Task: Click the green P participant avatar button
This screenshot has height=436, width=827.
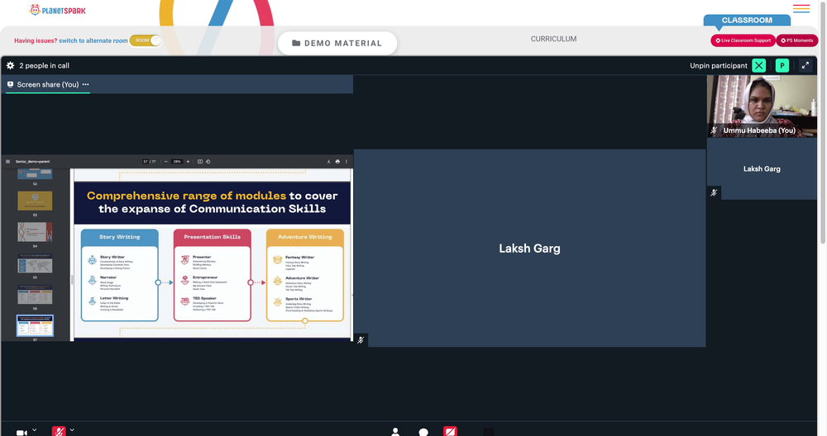Action: click(x=782, y=65)
